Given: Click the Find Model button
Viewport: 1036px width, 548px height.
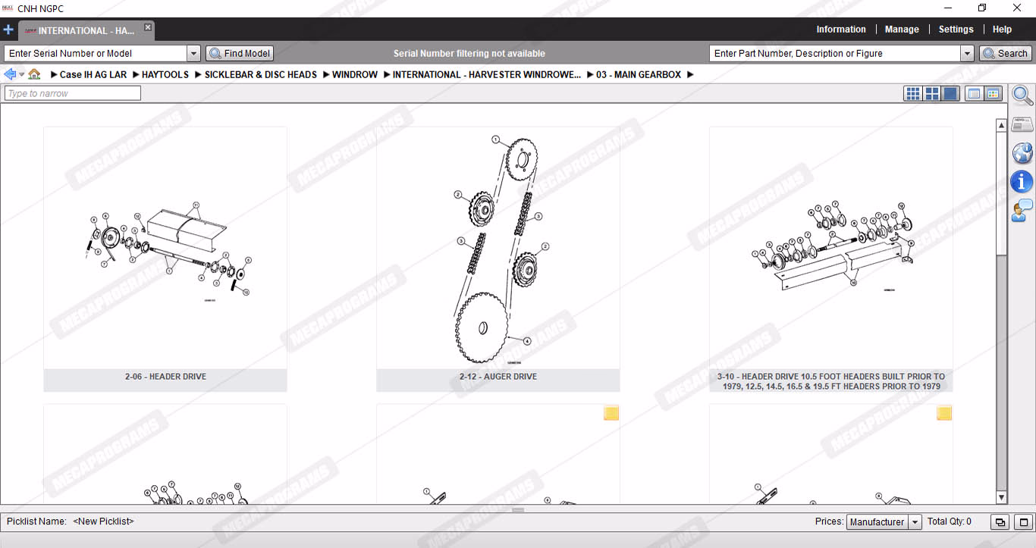Looking at the screenshot, I should tap(240, 54).
